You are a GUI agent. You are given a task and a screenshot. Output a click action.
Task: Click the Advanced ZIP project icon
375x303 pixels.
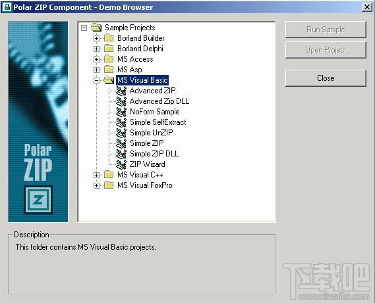coord(121,91)
